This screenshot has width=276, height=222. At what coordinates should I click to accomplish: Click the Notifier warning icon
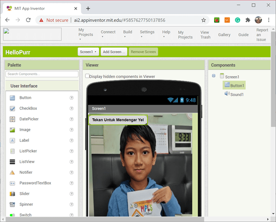tap(12, 172)
